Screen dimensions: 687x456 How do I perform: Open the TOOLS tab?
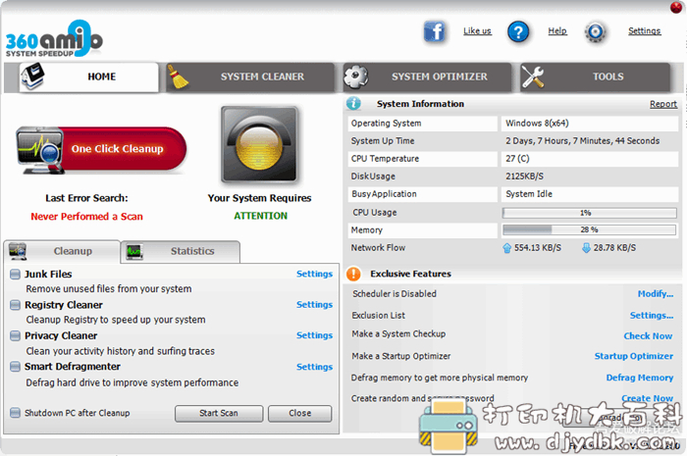[595, 77]
